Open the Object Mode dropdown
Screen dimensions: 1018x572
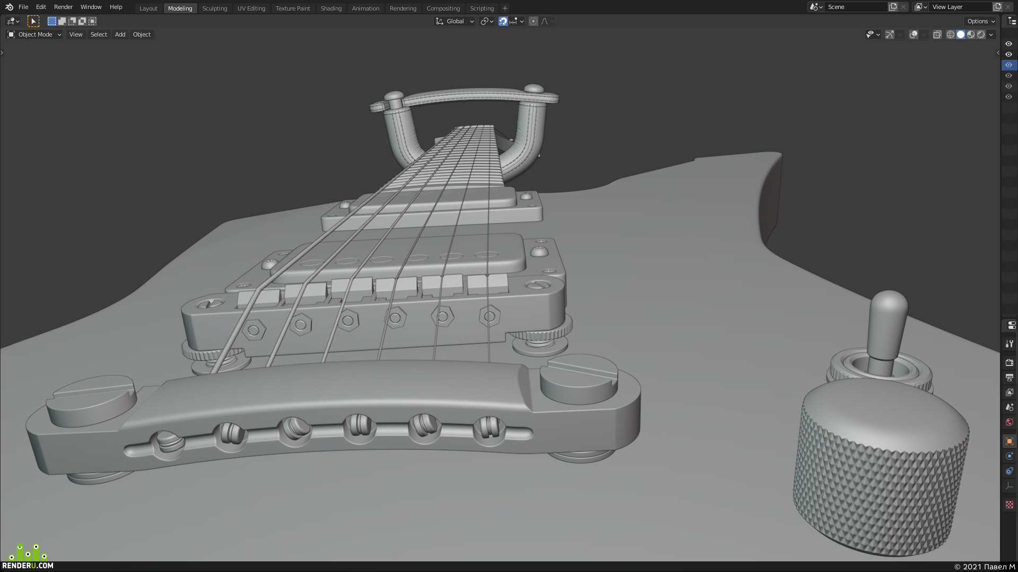[x=34, y=34]
